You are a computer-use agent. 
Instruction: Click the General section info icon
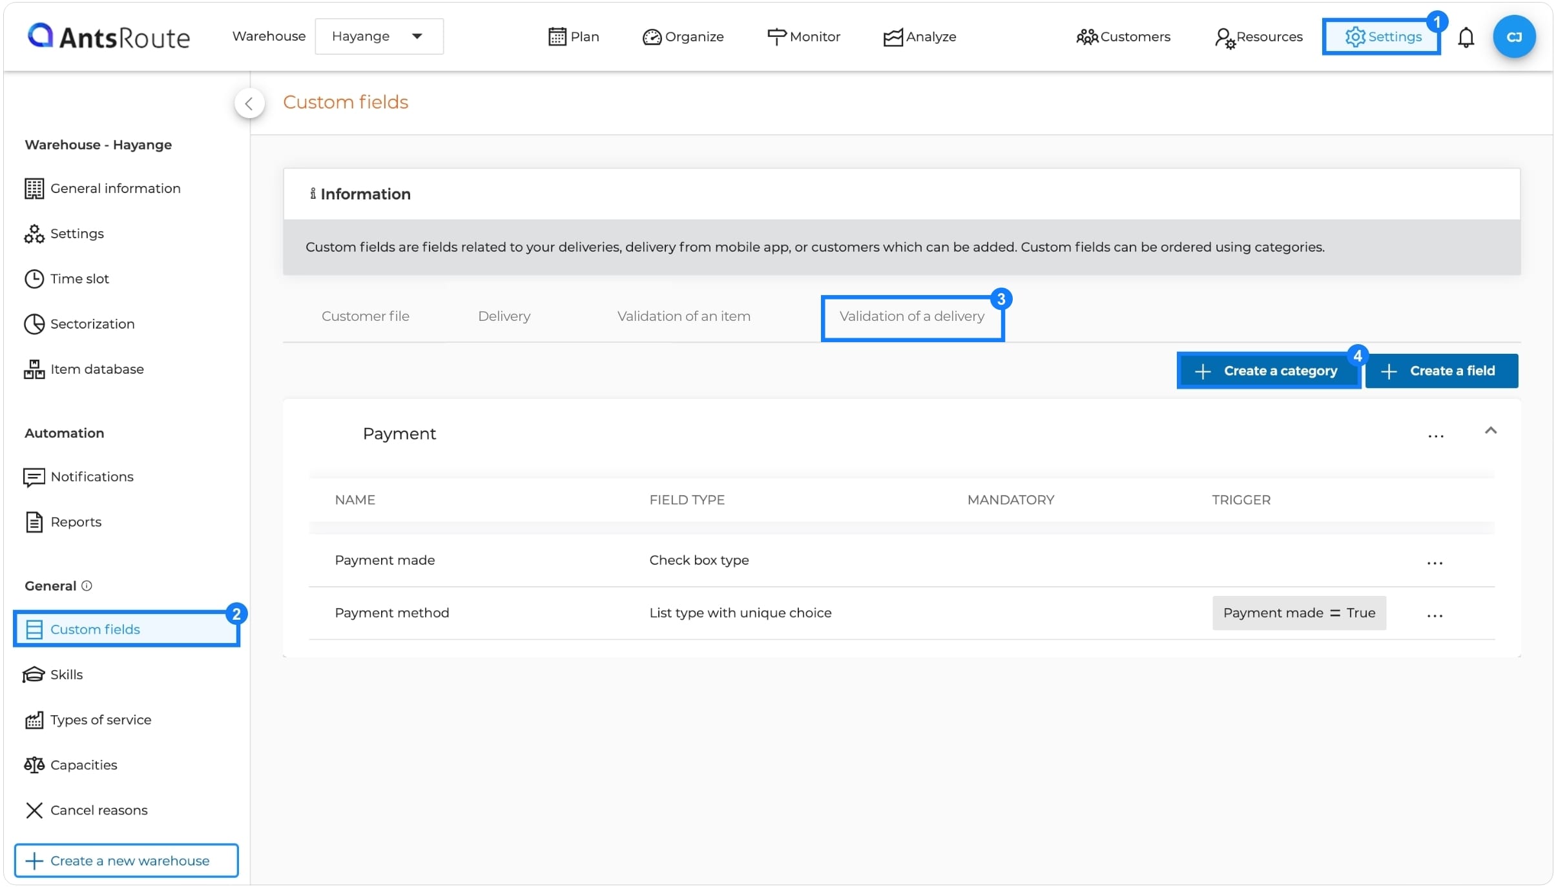[87, 585]
